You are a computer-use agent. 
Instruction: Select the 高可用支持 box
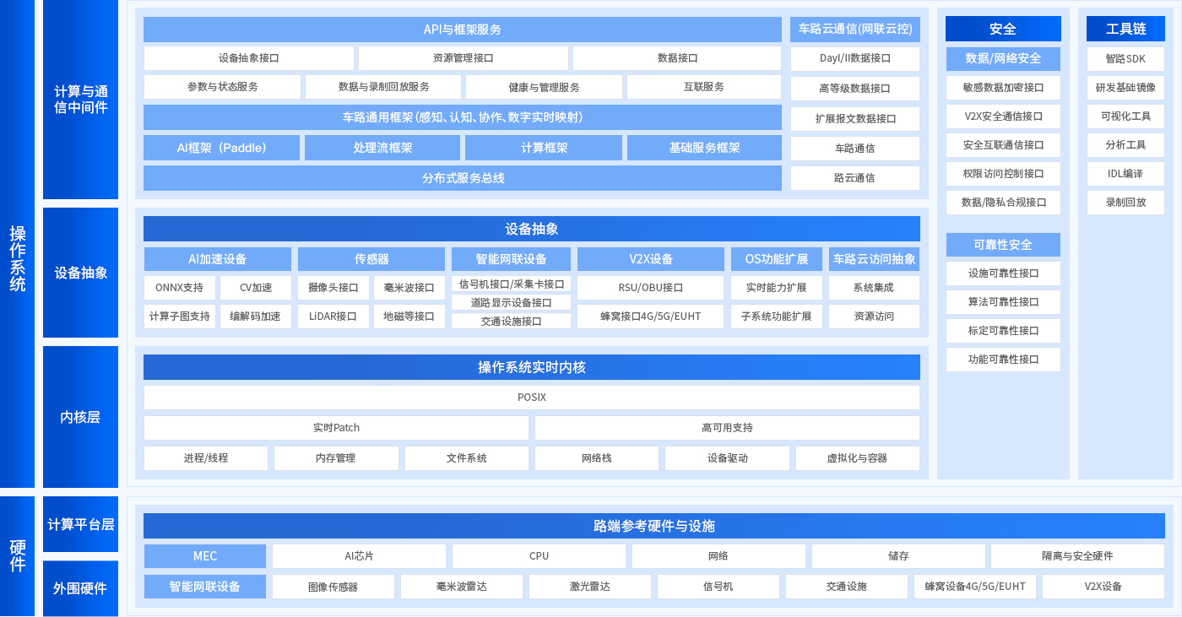(727, 428)
